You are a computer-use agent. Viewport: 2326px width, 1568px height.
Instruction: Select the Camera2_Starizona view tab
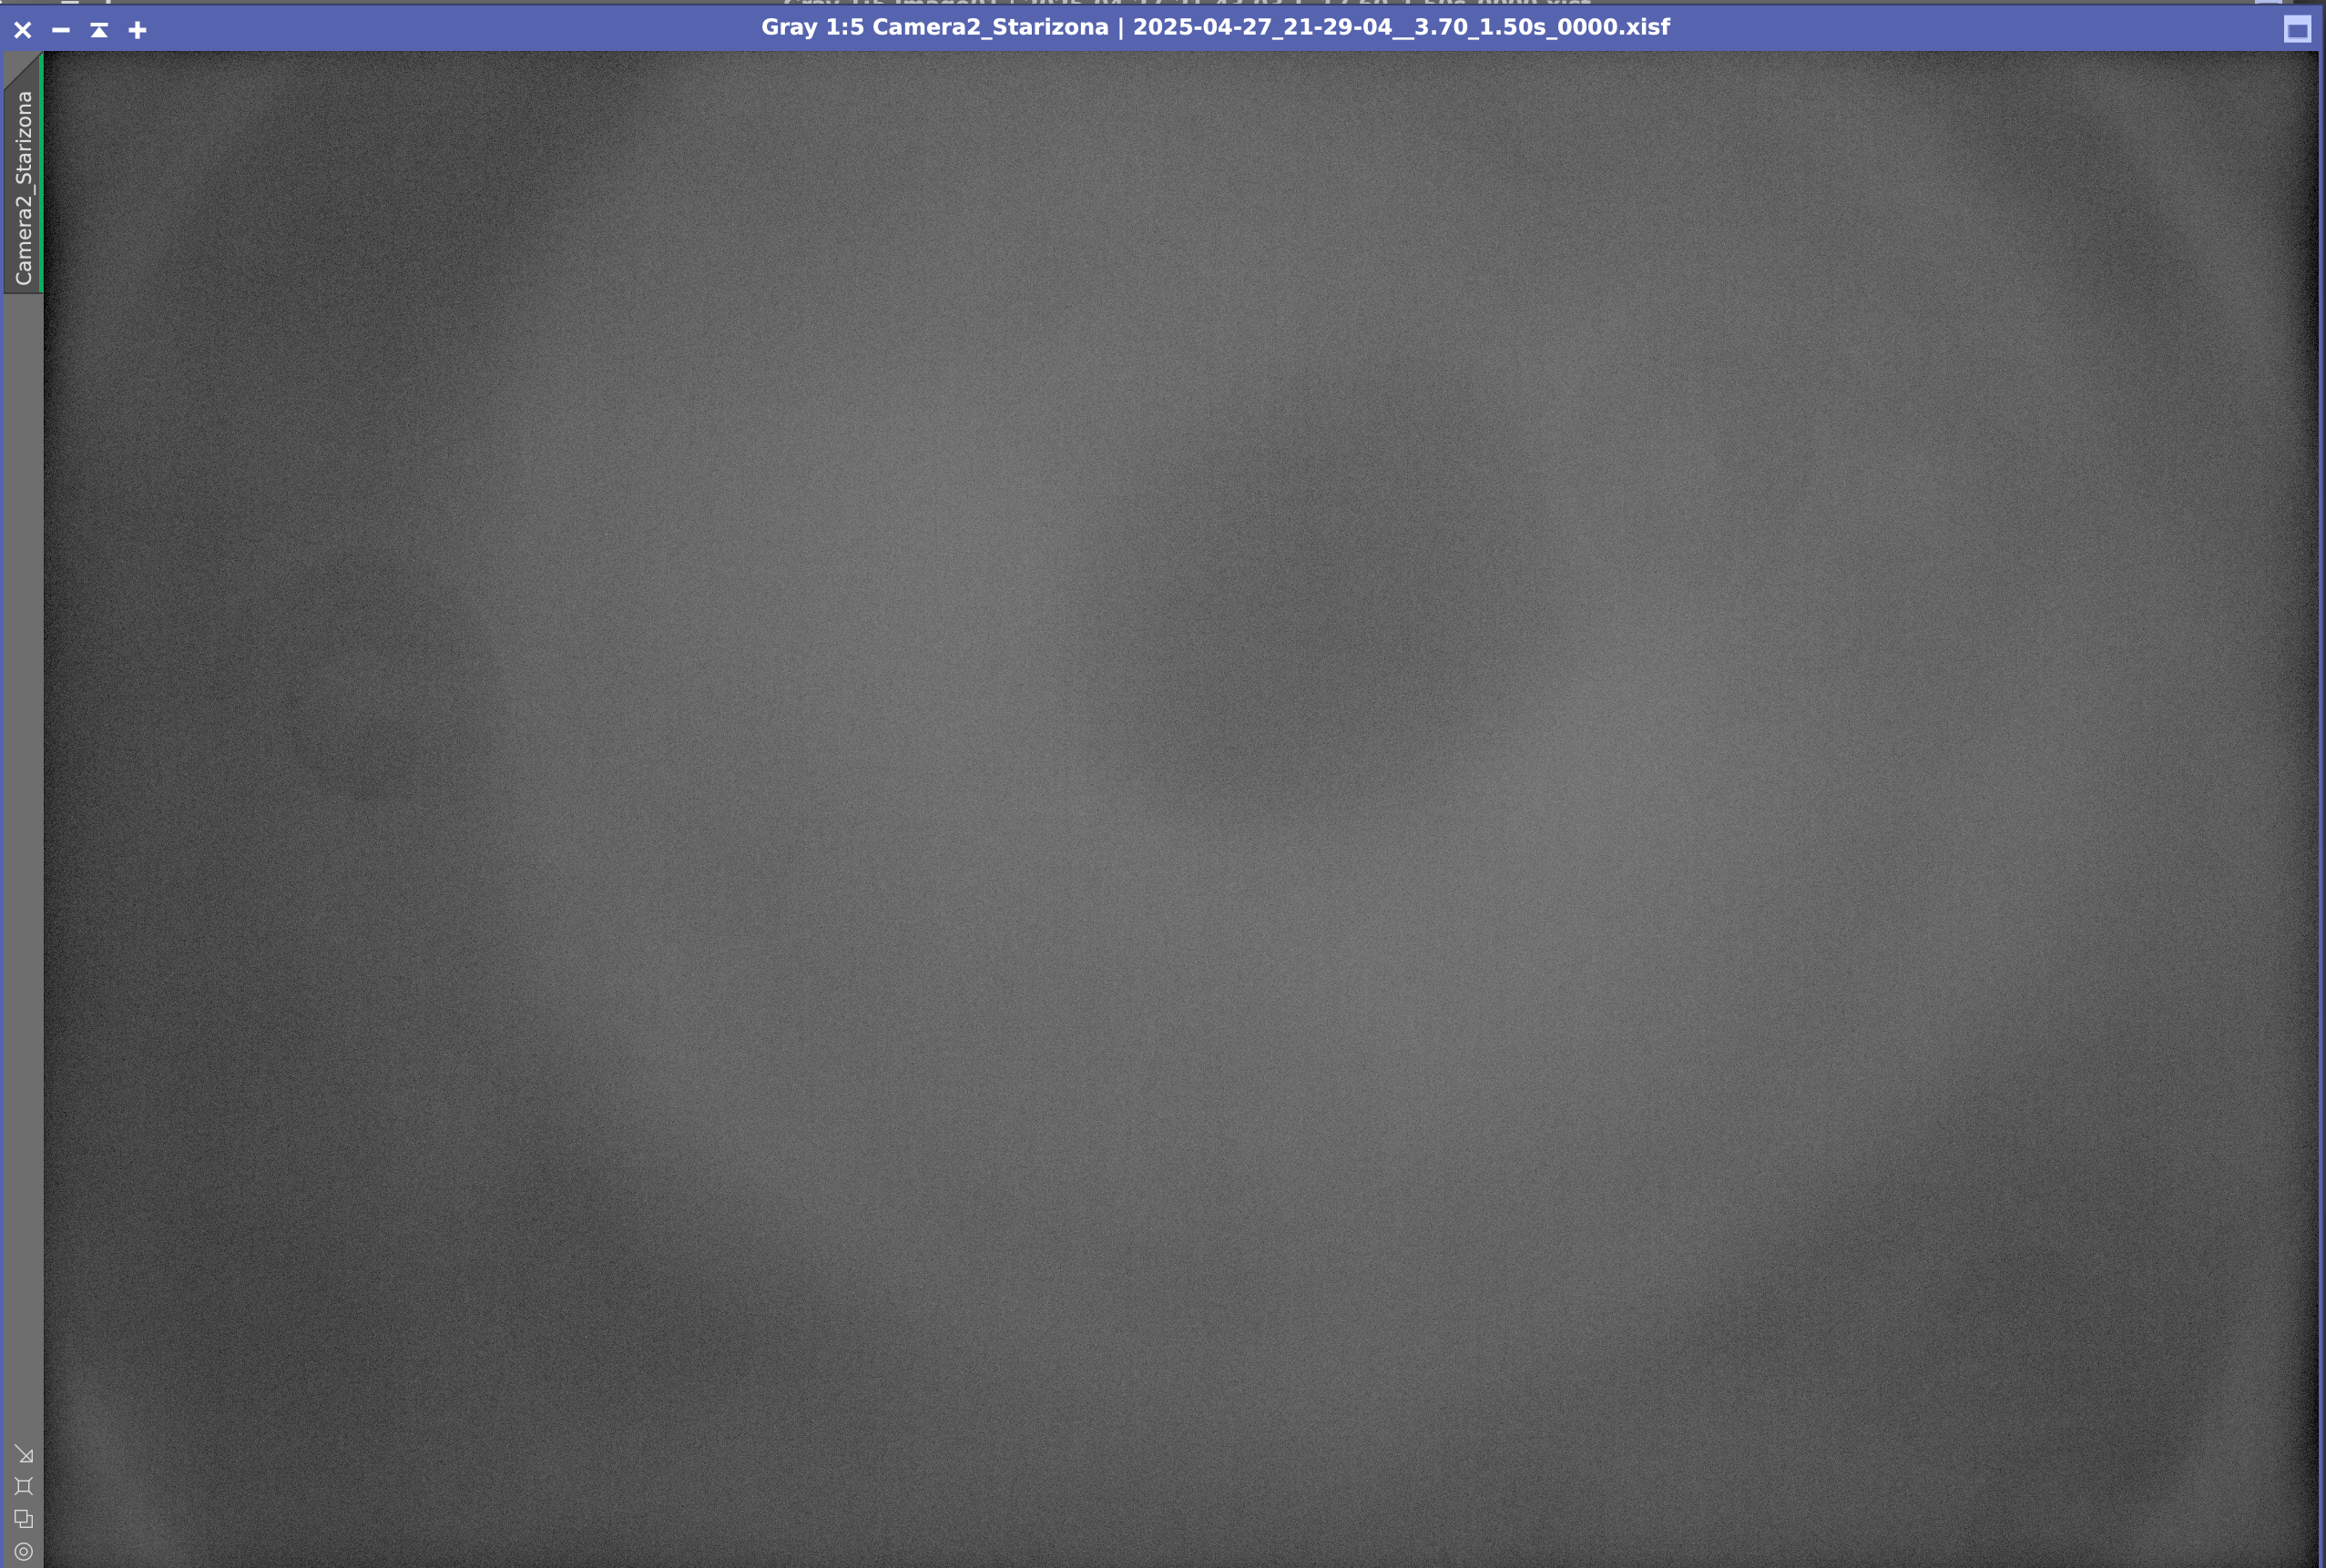(23, 188)
